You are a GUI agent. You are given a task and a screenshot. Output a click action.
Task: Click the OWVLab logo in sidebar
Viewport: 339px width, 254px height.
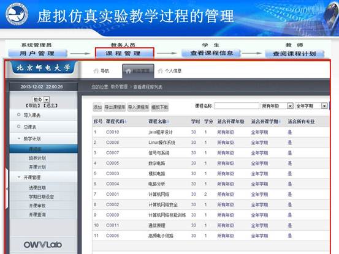43,244
